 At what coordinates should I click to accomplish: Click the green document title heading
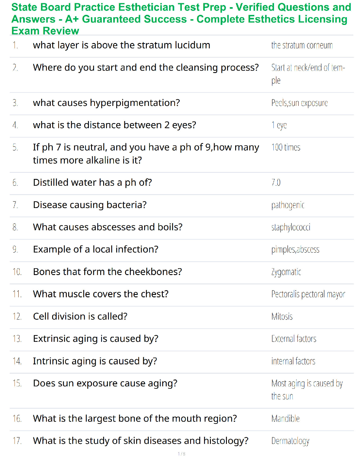pyautogui.click(x=181, y=19)
